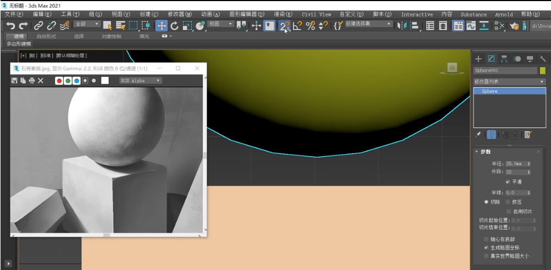Toggle the Angle Snap icon
Screen dimensions: 551x270
click(297, 26)
